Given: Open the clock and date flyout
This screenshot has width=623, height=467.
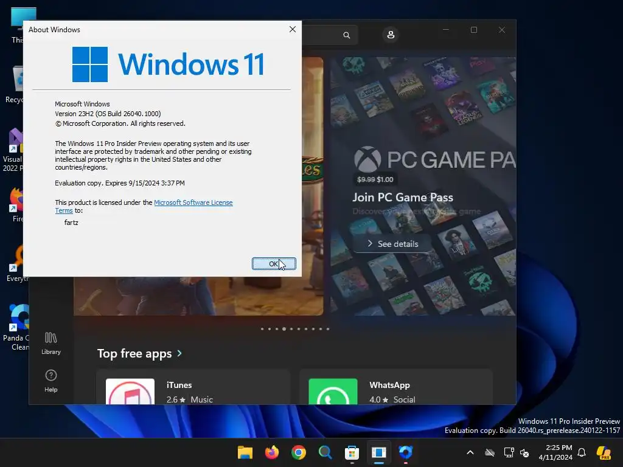Looking at the screenshot, I should [x=555, y=452].
